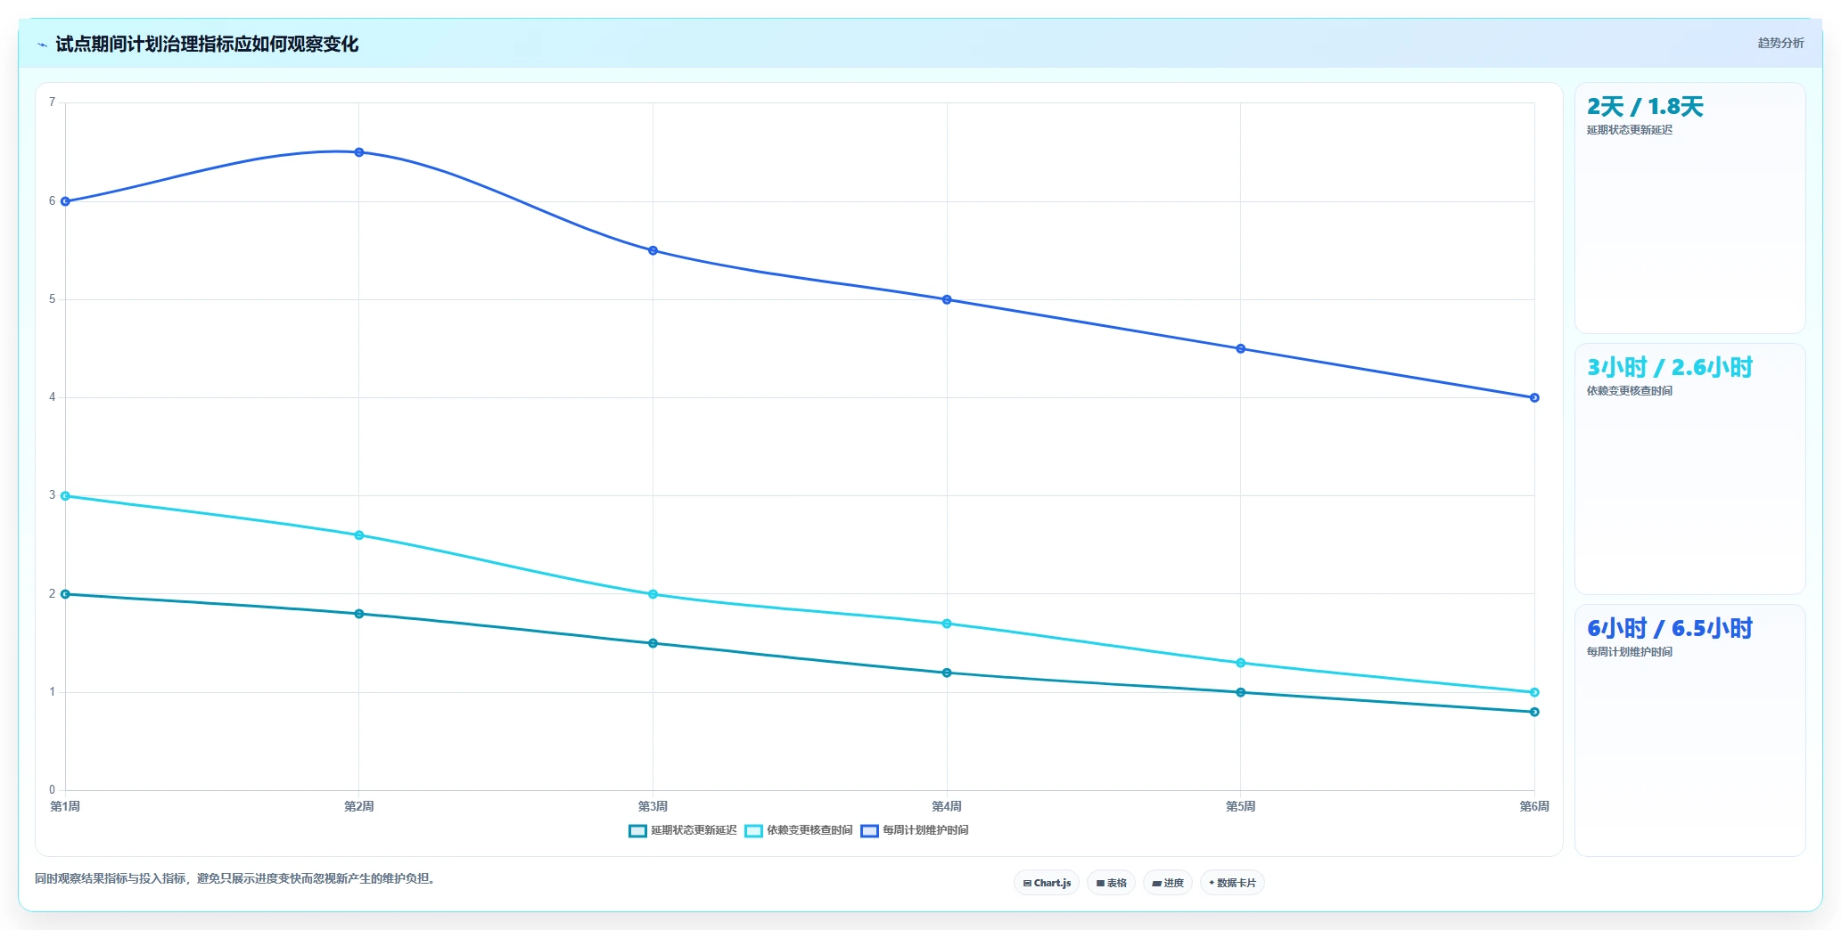Toggle 延期状态更新延迟 series in legend

pyautogui.click(x=683, y=830)
